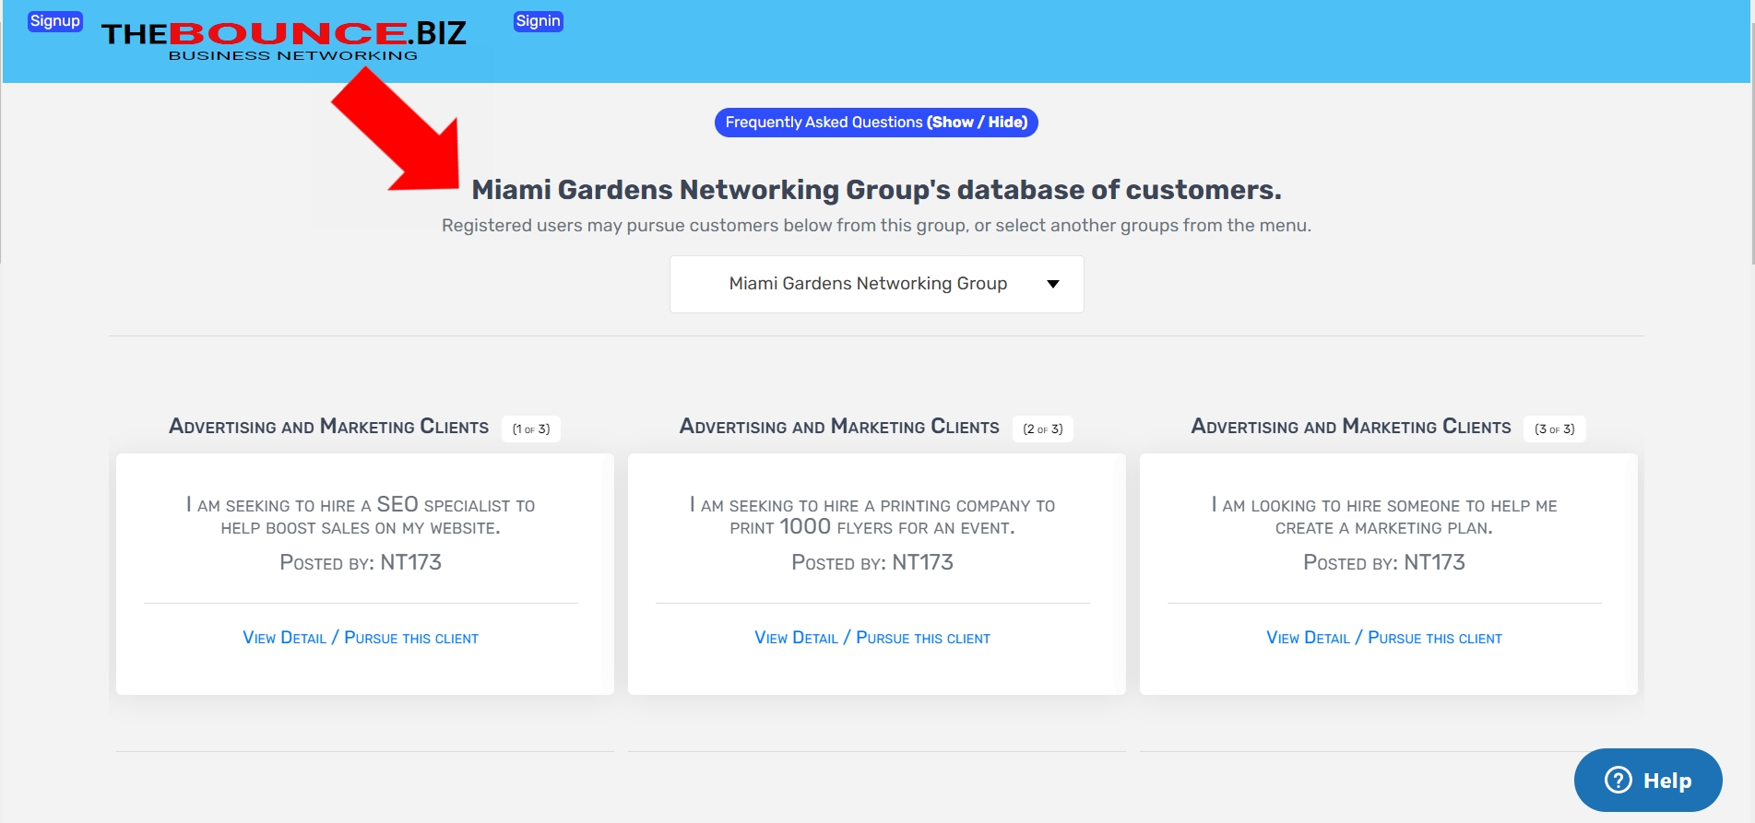Click the "2 of 3" count badge
The image size is (1755, 823).
point(1042,429)
